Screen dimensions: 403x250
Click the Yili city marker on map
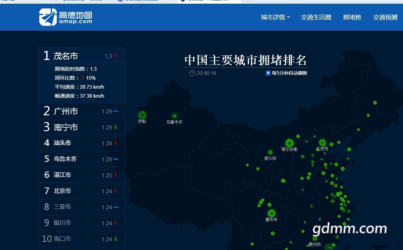point(142,115)
